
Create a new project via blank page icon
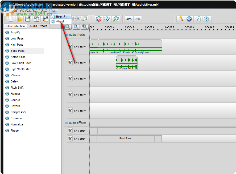(11, 19)
